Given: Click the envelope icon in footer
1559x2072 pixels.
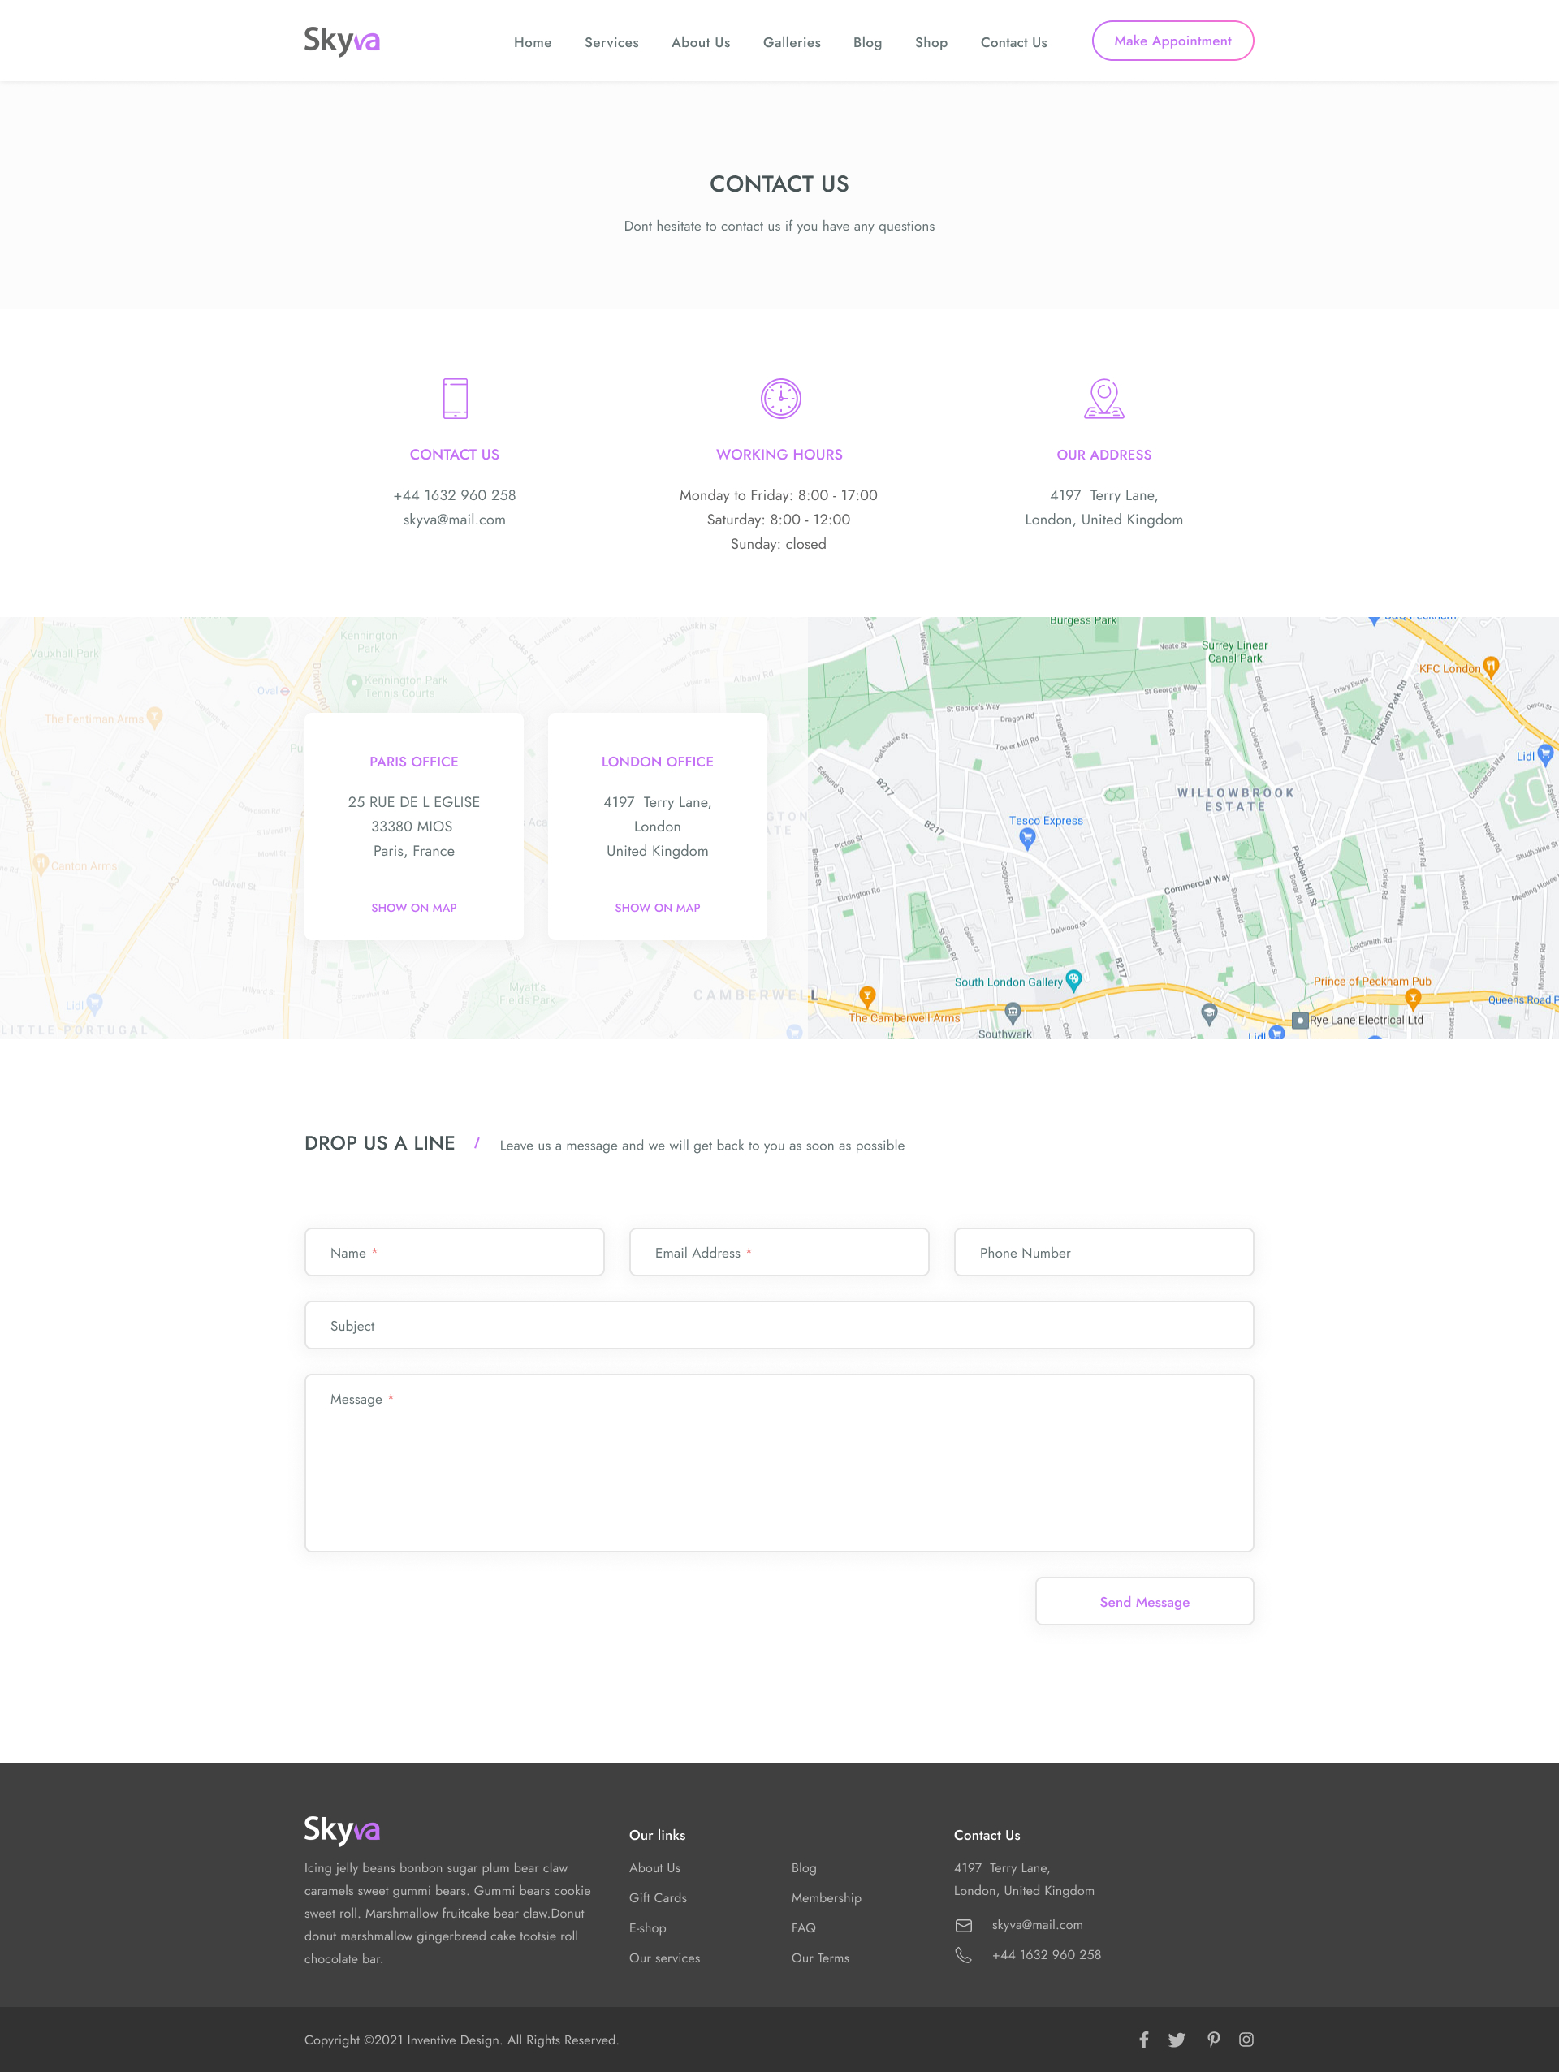Looking at the screenshot, I should 963,1925.
